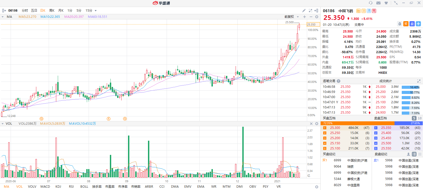423x190 pixels.
Task: Select the BOLL indicator at bottom
Action: [x=84, y=187]
